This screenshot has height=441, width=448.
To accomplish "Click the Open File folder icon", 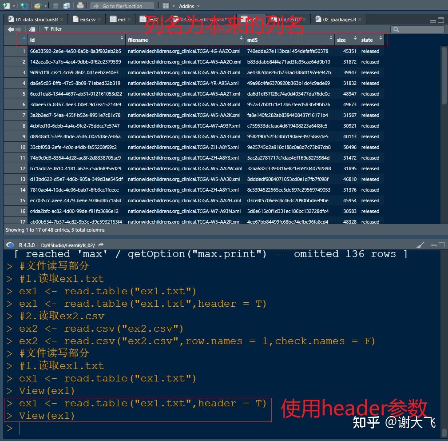I will tap(37, 6).
